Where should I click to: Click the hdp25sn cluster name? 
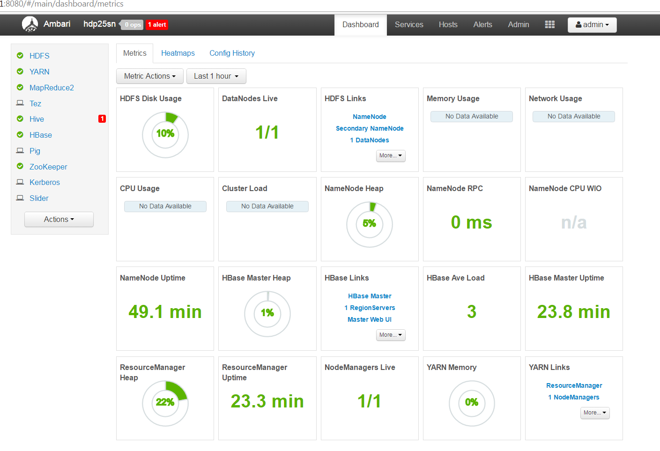coord(99,24)
